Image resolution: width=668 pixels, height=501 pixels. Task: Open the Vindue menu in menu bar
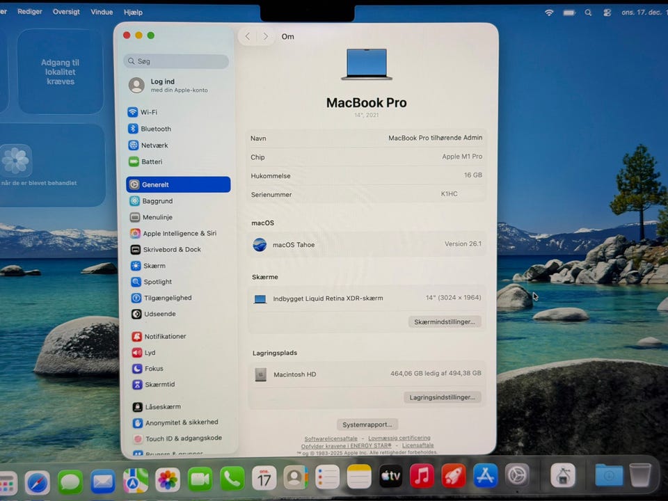click(x=102, y=12)
